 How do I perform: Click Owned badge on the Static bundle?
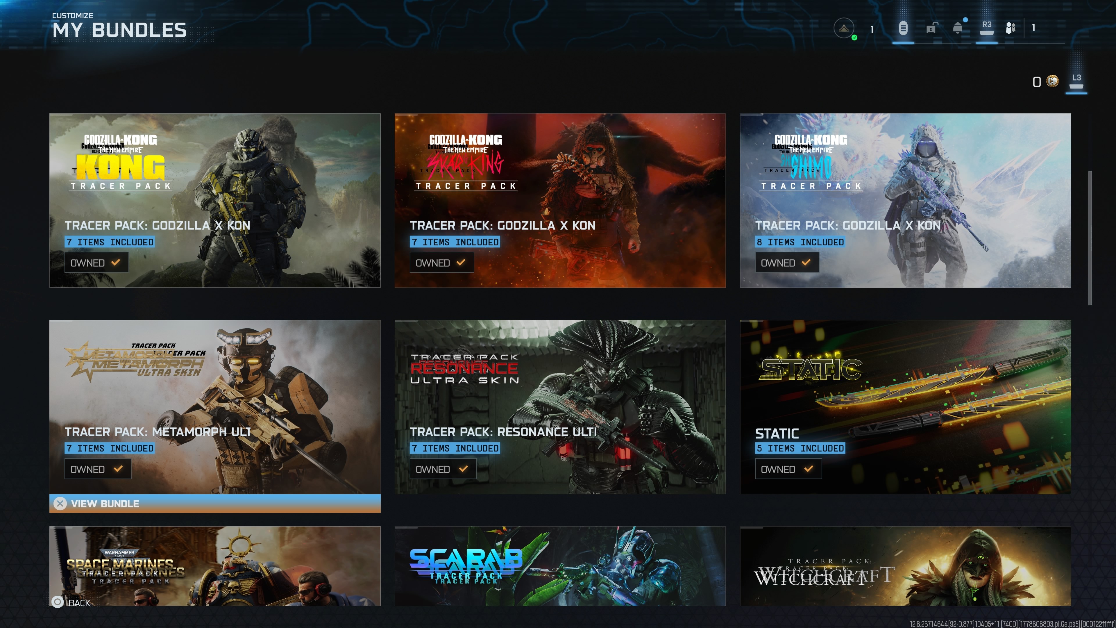point(788,469)
